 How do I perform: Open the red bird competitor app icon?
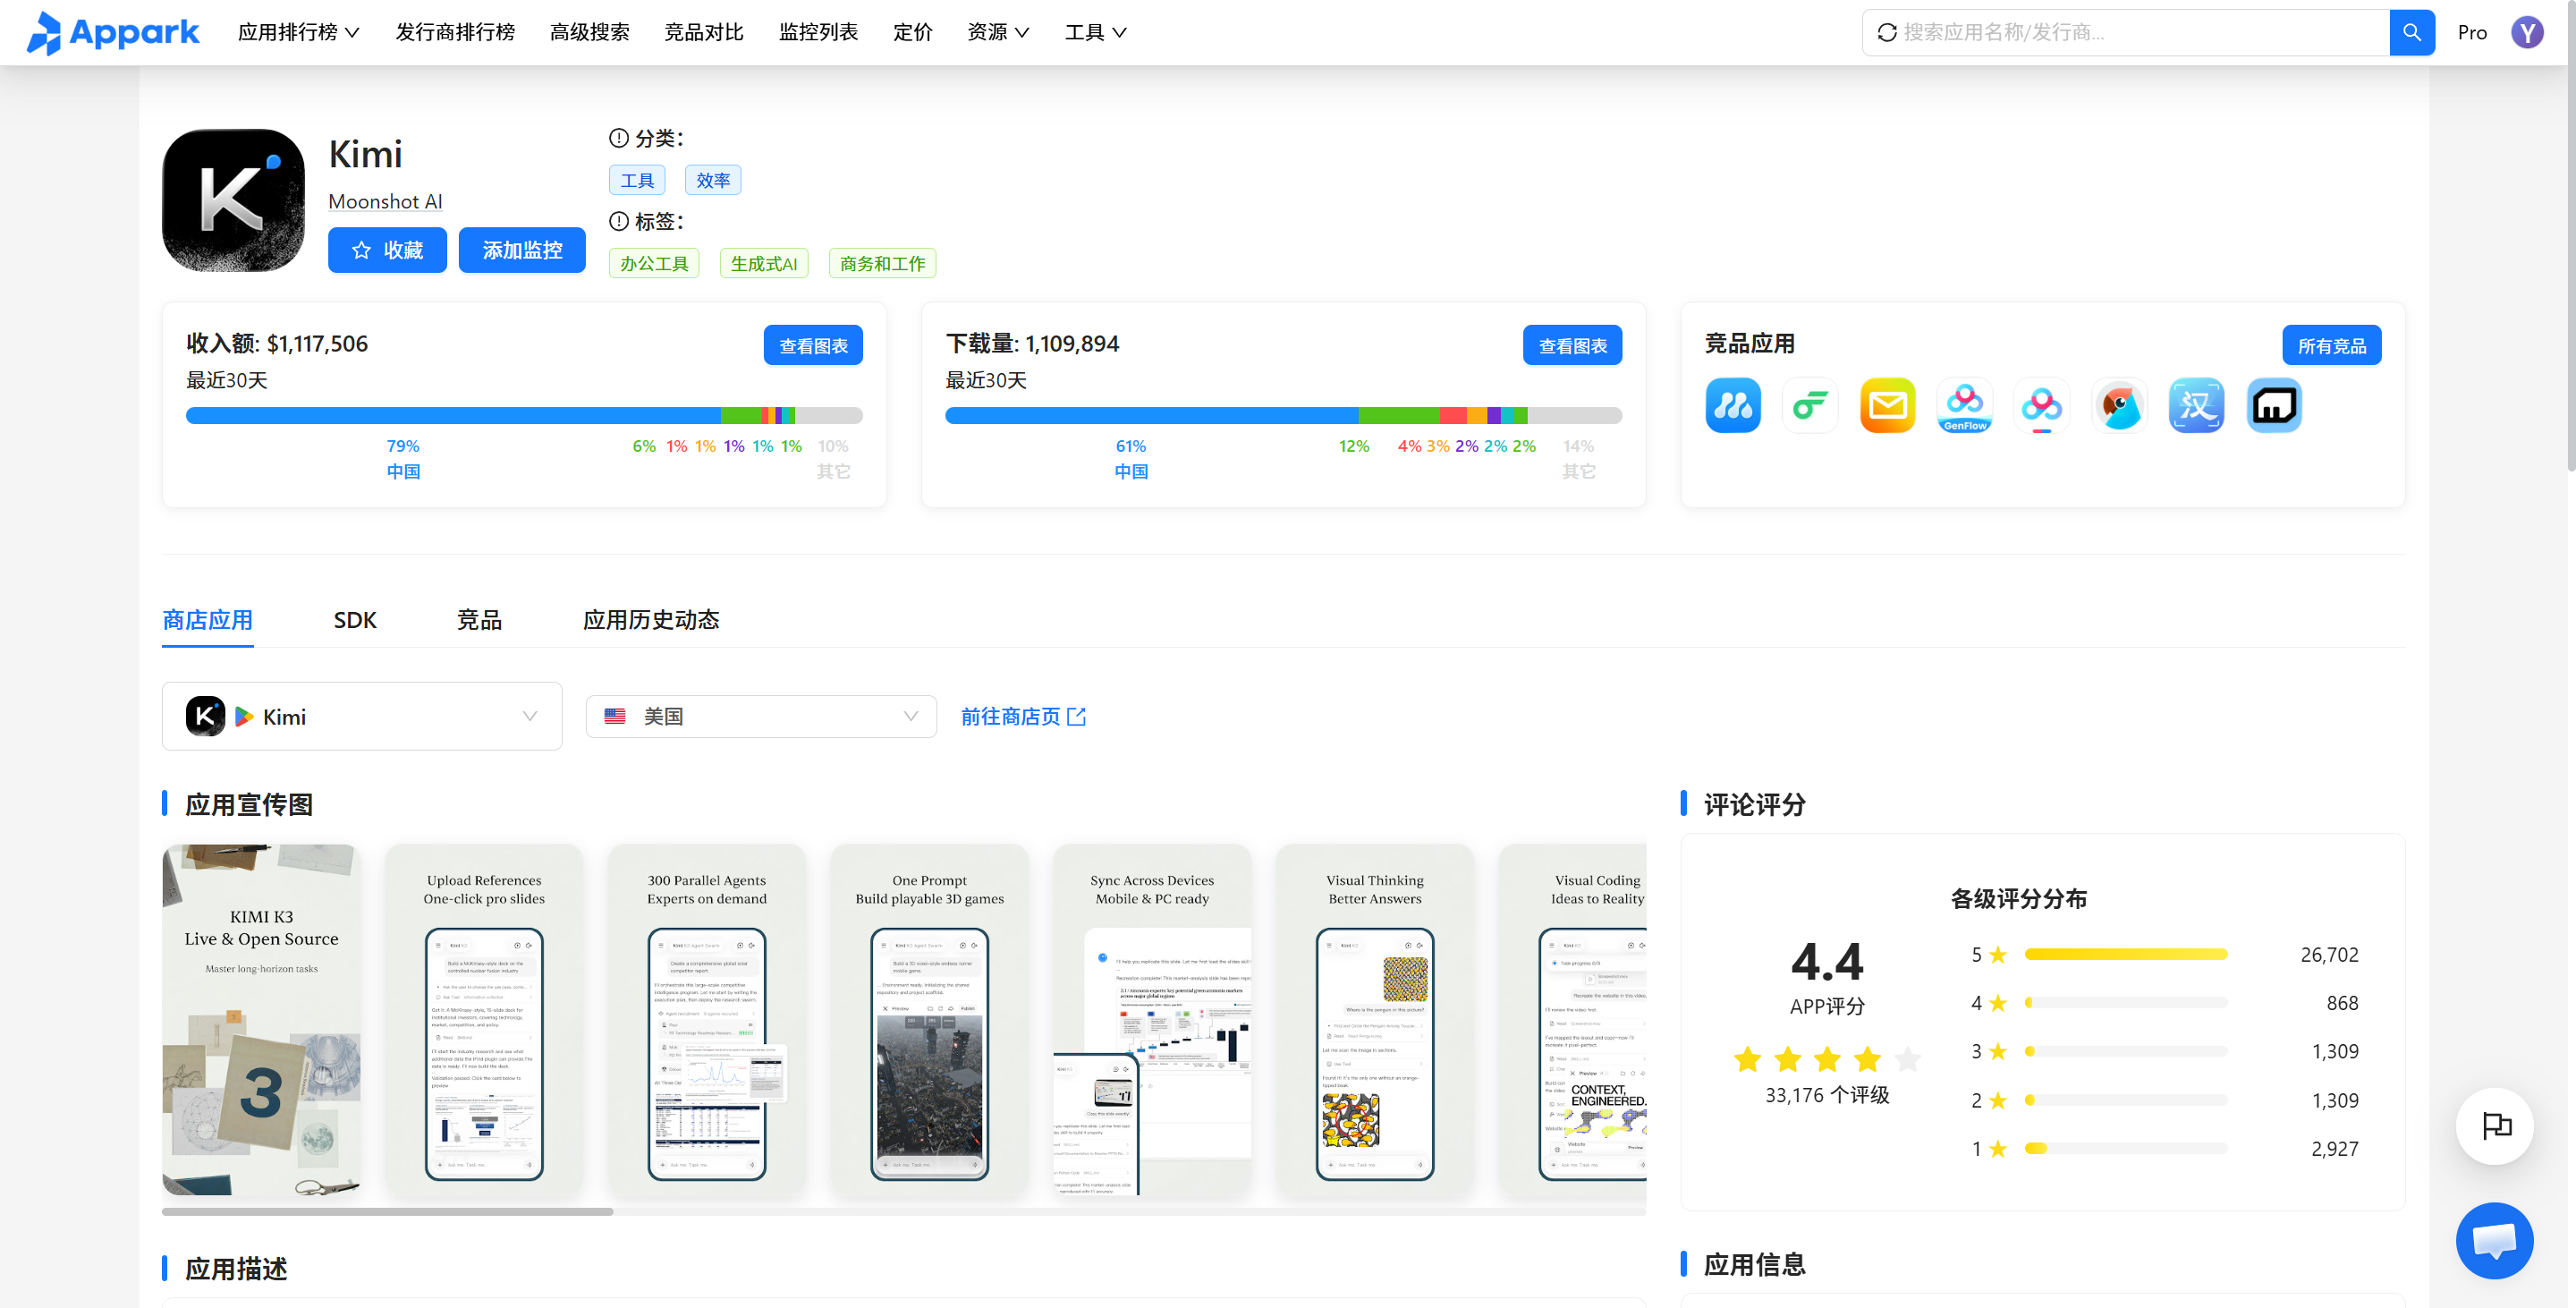(2119, 406)
